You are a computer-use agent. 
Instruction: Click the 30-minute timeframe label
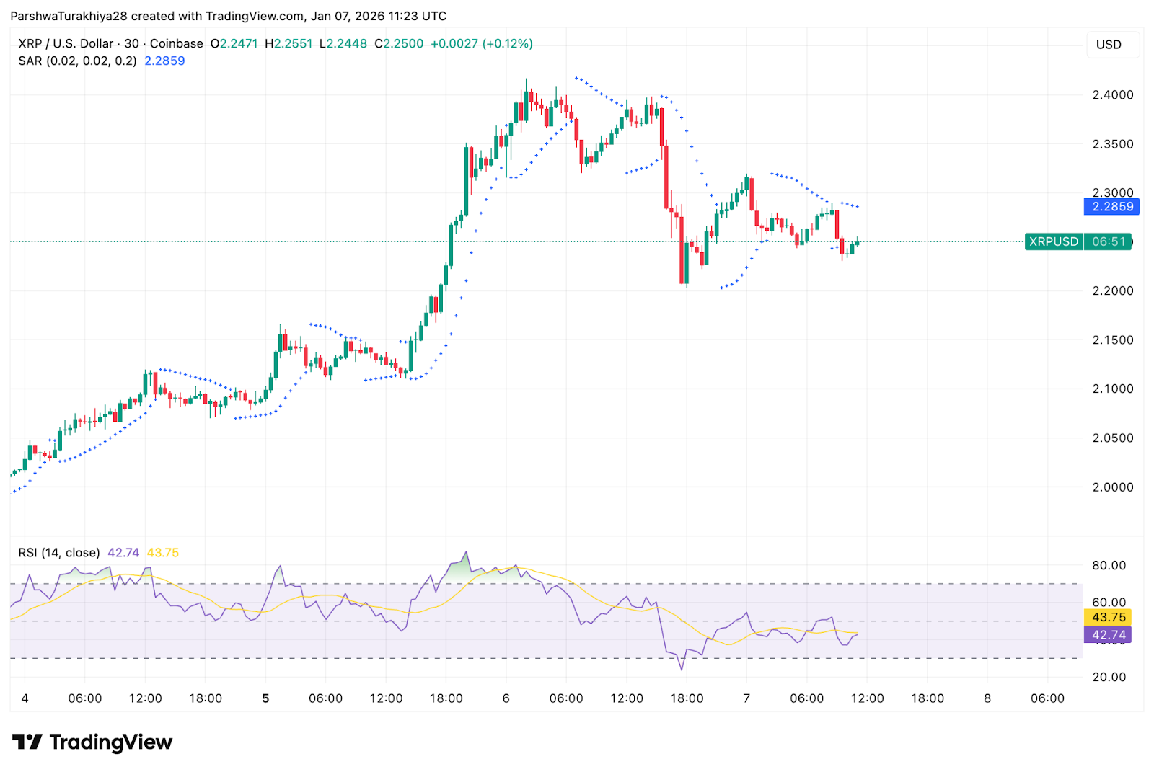(x=133, y=43)
